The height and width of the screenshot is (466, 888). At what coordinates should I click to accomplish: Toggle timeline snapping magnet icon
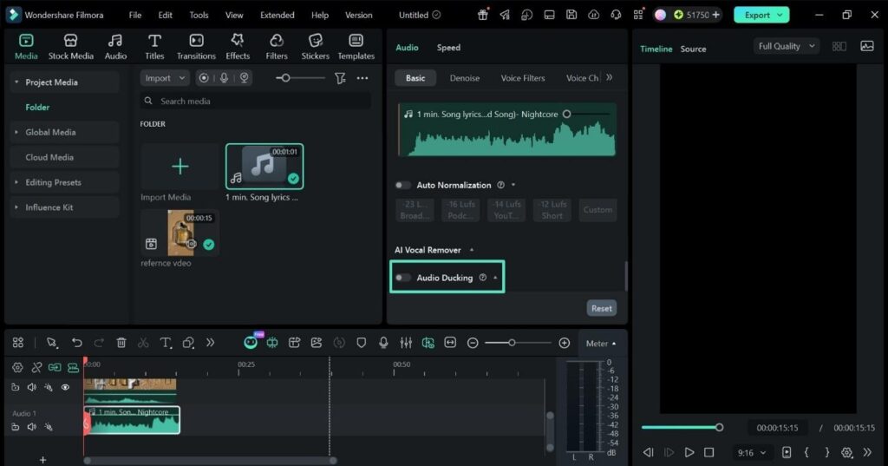[x=73, y=367]
